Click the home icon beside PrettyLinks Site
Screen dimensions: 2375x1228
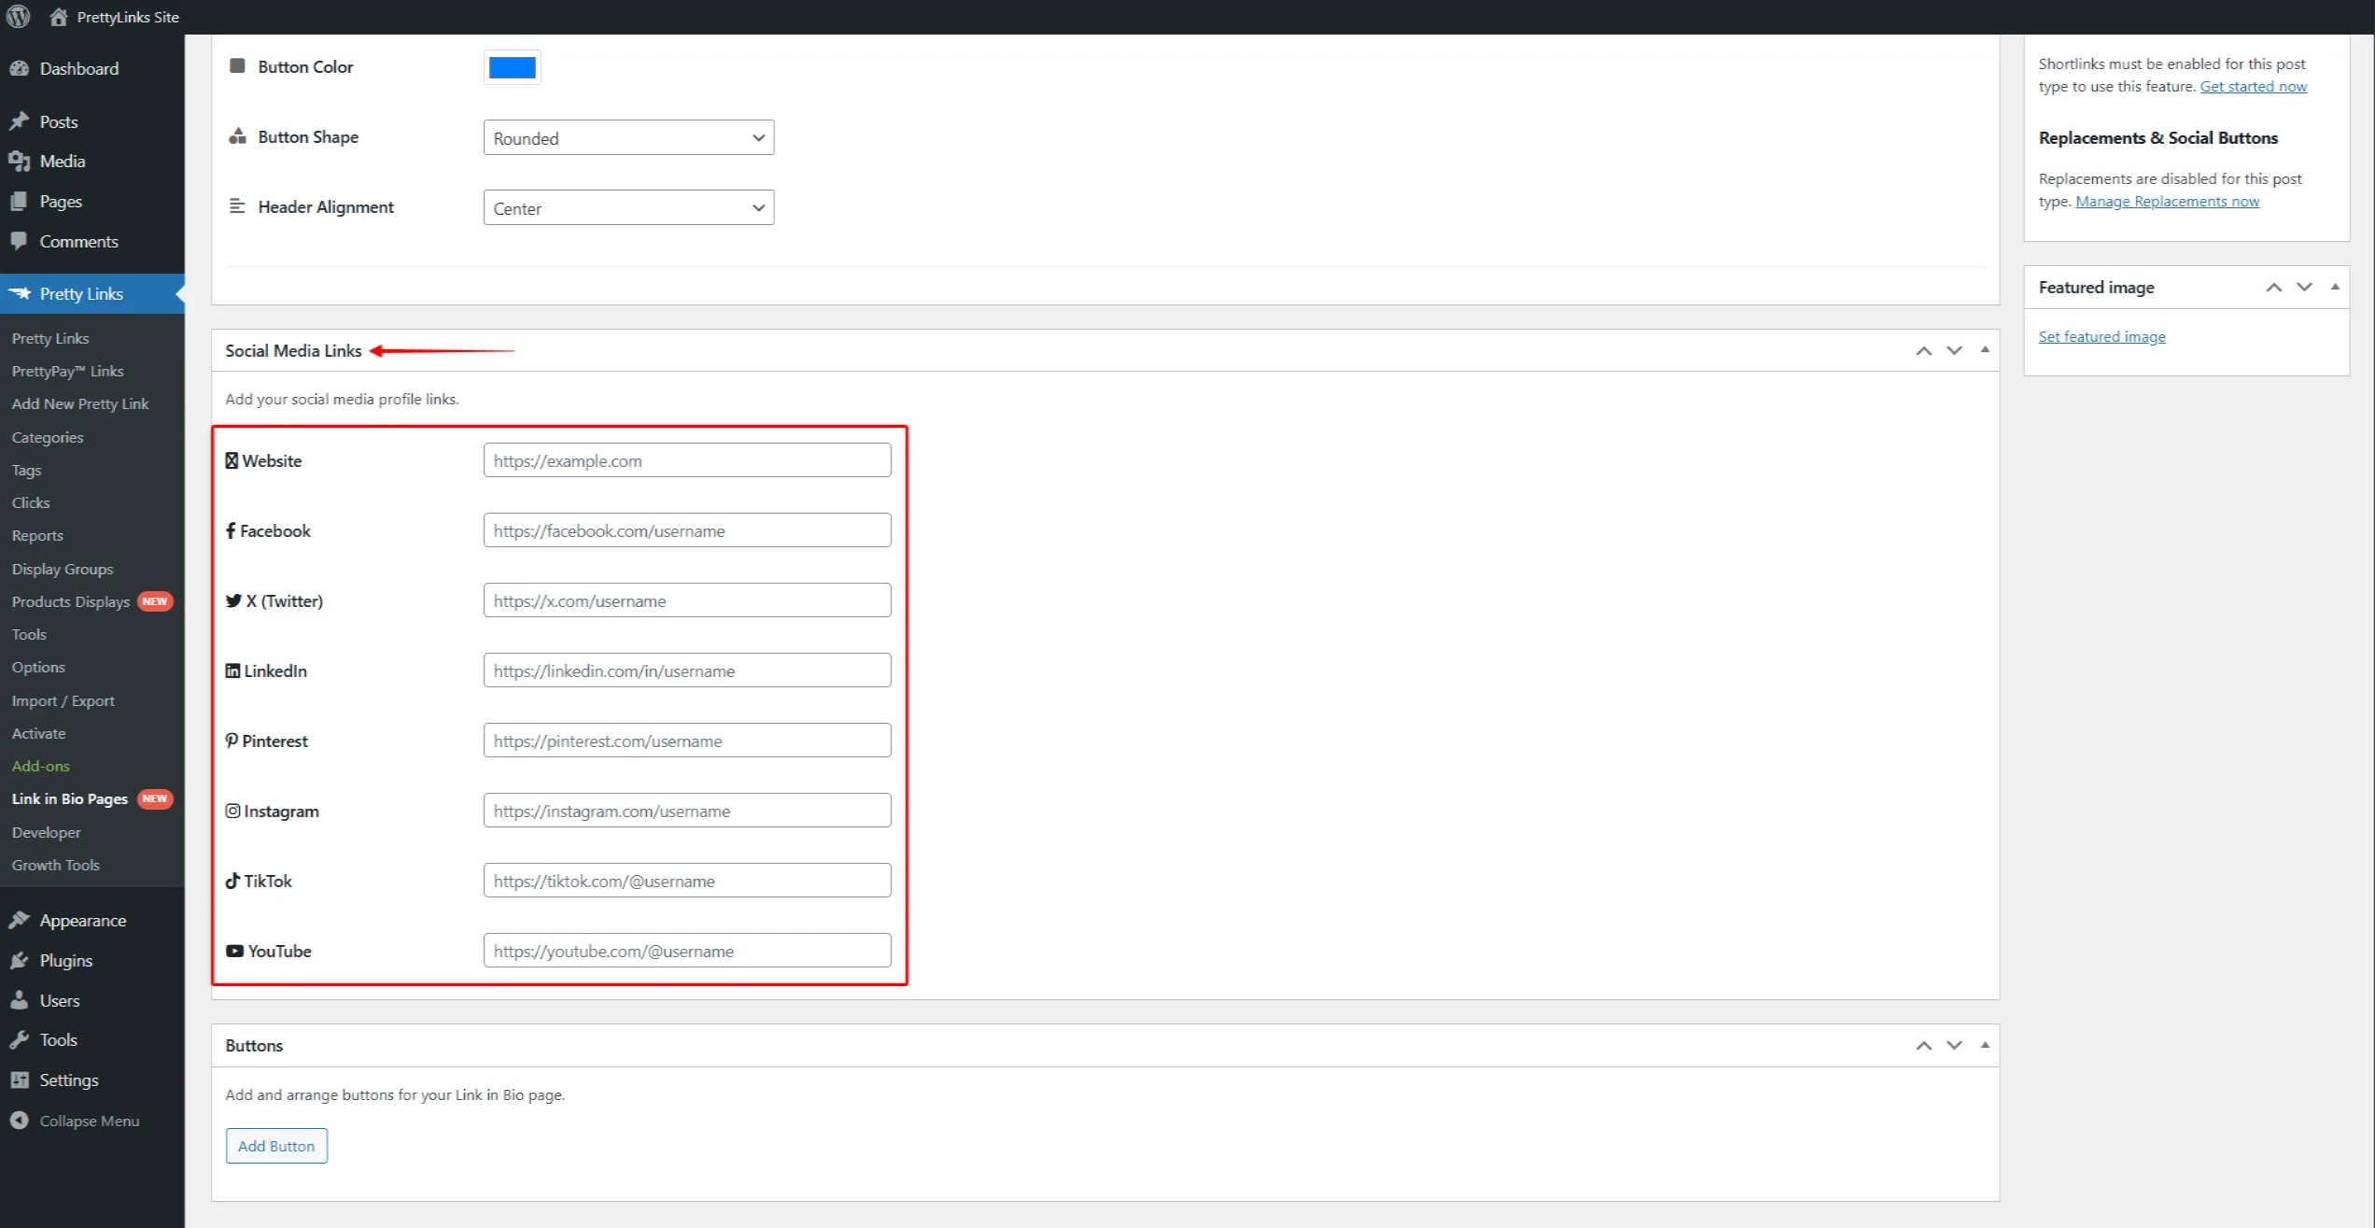(58, 17)
